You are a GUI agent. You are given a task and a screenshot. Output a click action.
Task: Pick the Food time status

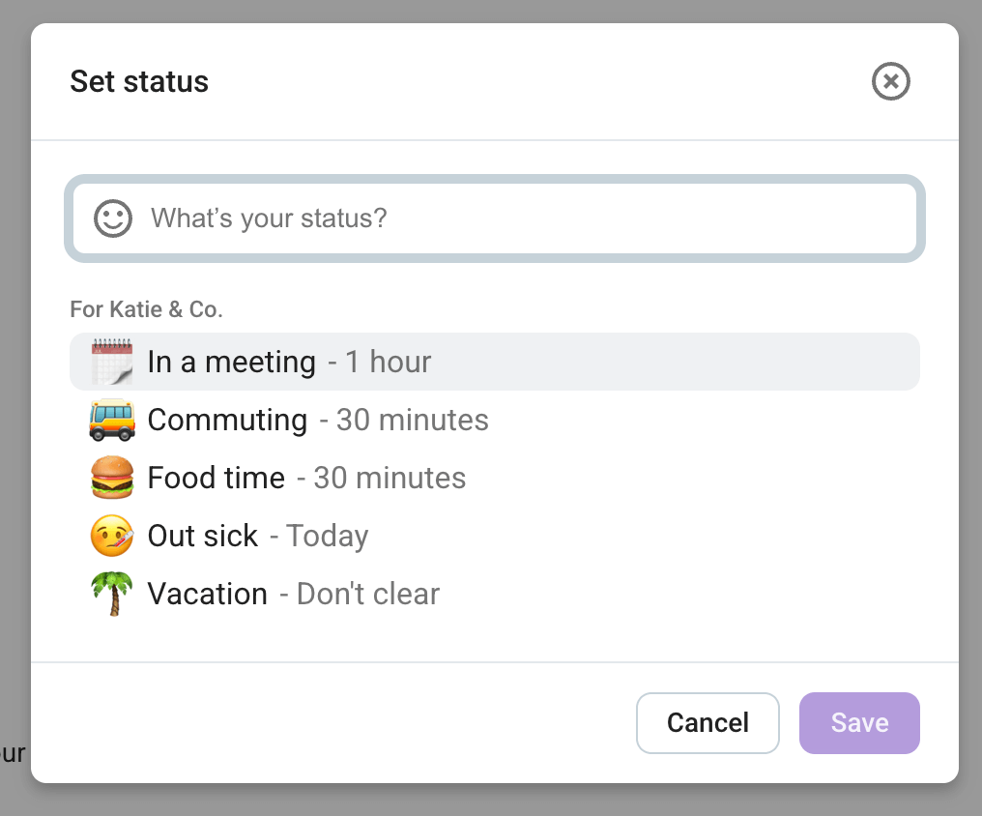(216, 478)
